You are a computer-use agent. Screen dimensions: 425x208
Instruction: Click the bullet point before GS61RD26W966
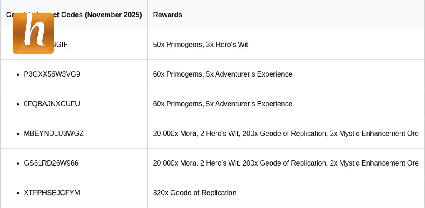point(18,163)
